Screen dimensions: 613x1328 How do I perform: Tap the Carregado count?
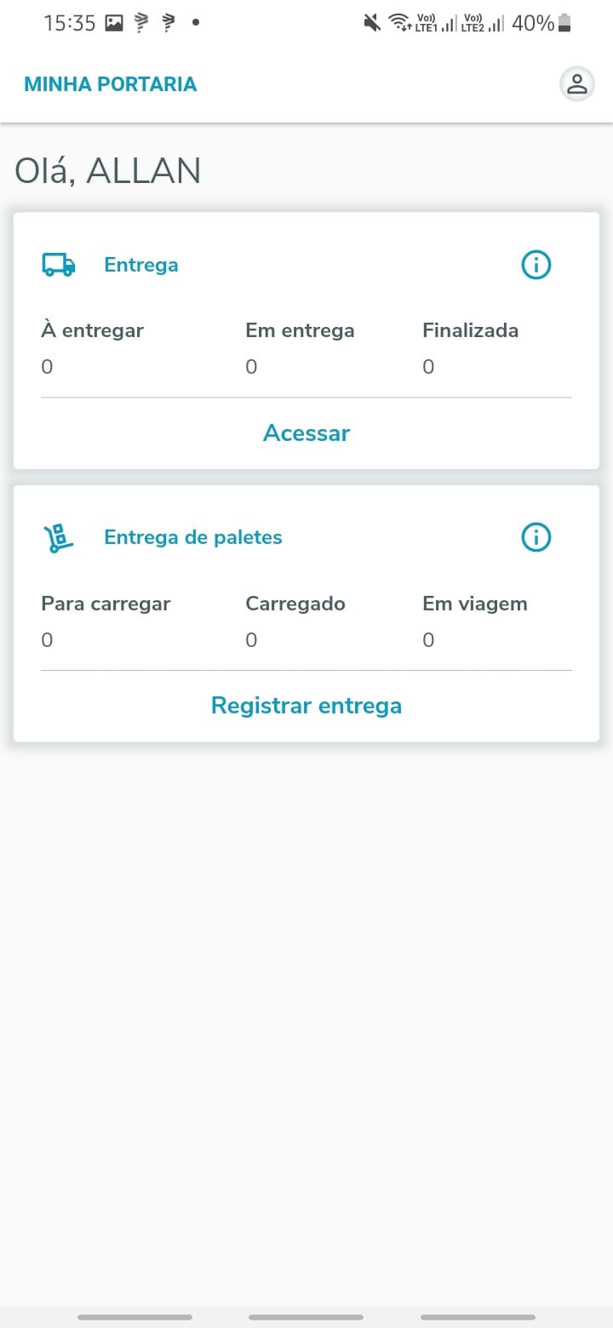pos(251,639)
